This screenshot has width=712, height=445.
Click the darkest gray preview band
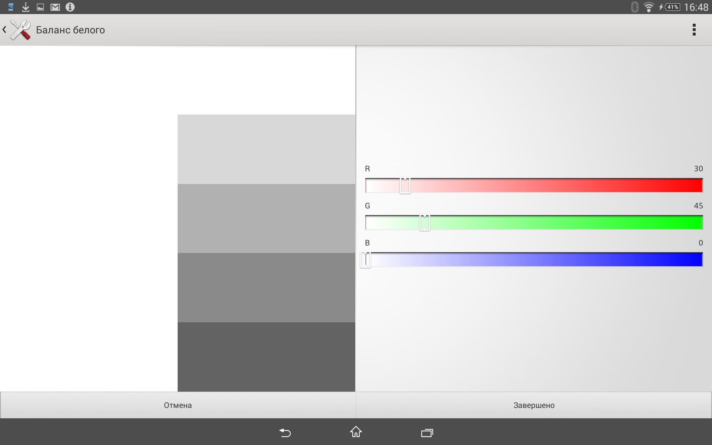(266, 356)
